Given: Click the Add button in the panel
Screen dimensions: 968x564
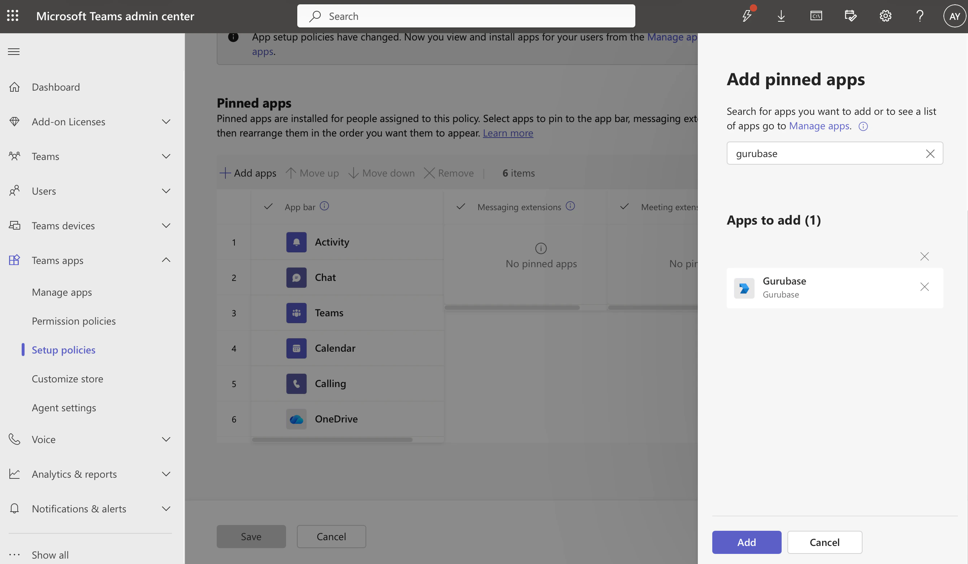Looking at the screenshot, I should pyautogui.click(x=746, y=542).
